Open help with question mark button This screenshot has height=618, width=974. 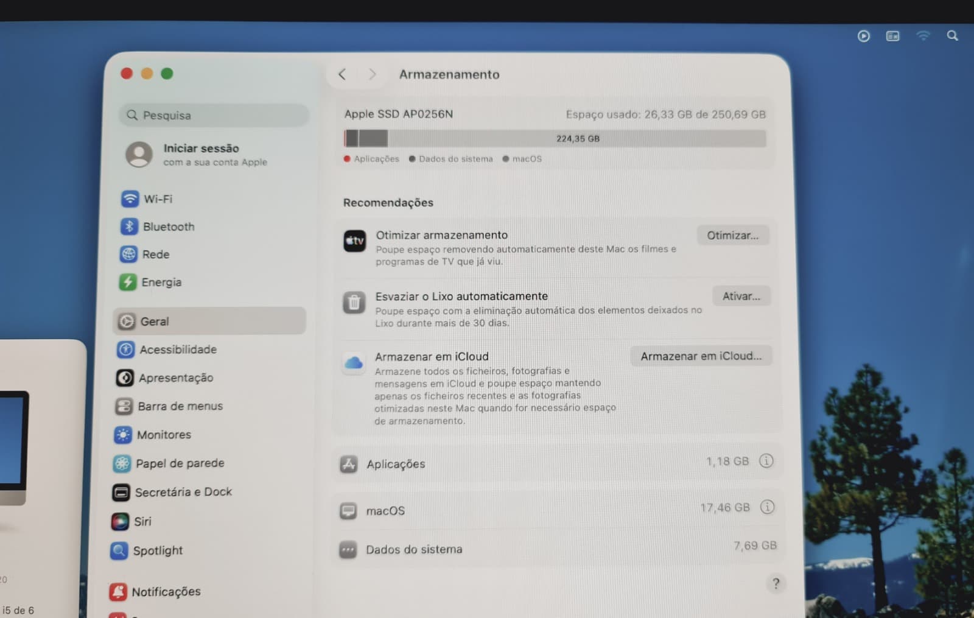click(776, 583)
